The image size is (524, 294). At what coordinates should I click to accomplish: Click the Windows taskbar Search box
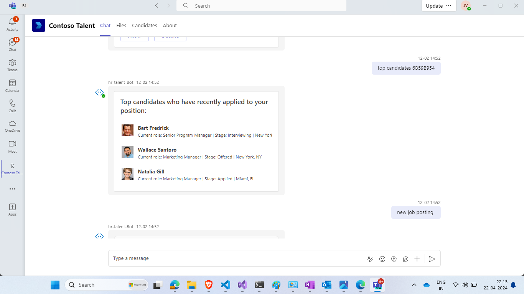[x=107, y=285]
